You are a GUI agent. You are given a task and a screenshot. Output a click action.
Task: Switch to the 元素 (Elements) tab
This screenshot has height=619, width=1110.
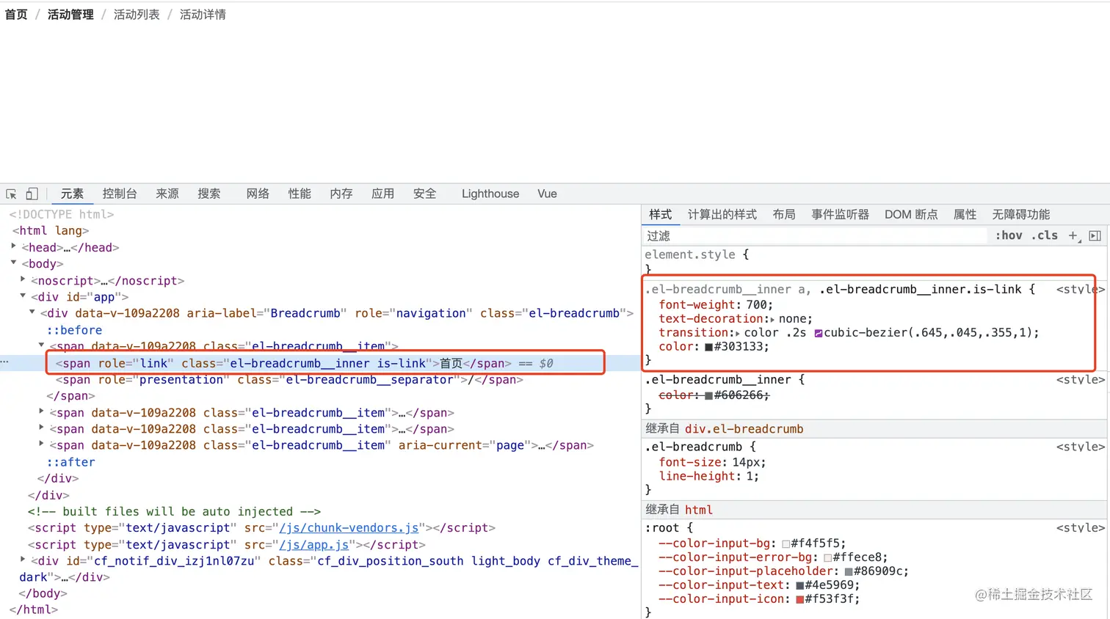[72, 194]
